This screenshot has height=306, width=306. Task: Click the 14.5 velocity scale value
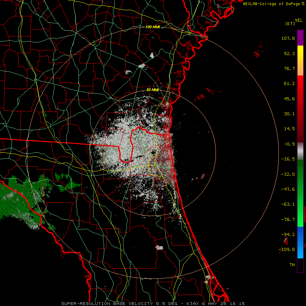tap(289, 129)
